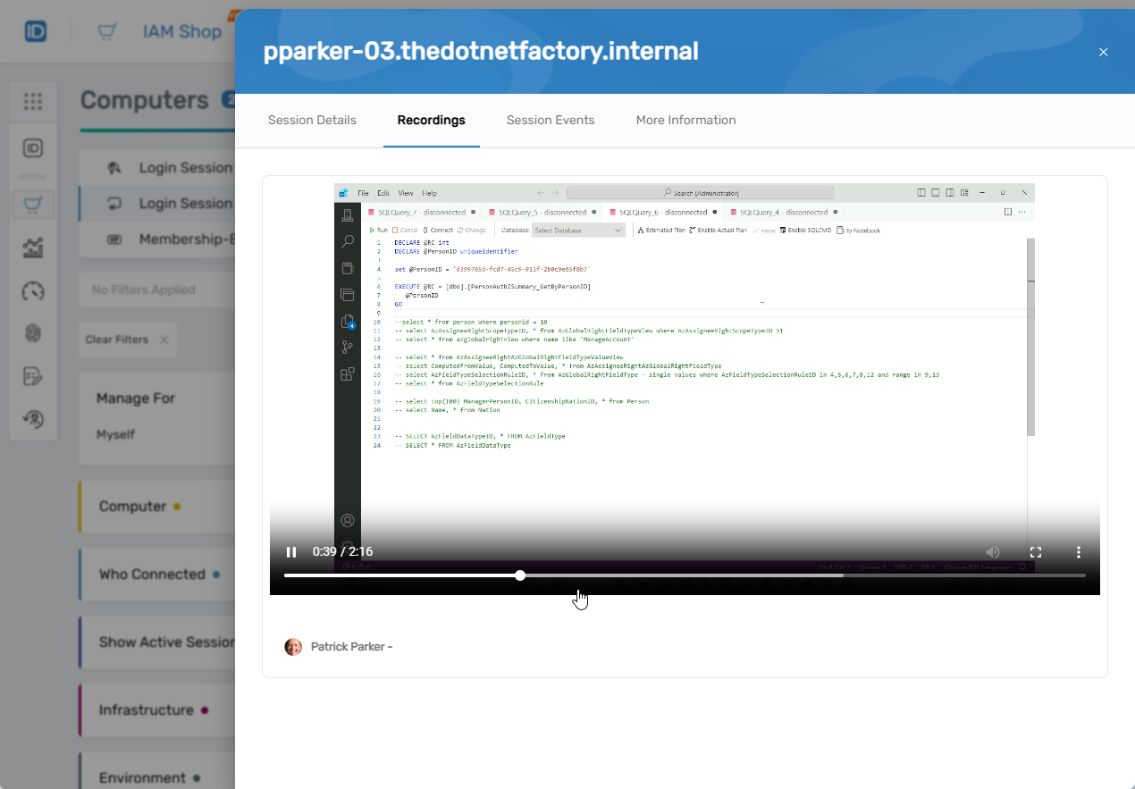Select the More Information tab
Screen dimensions: 1135x789
(685, 121)
